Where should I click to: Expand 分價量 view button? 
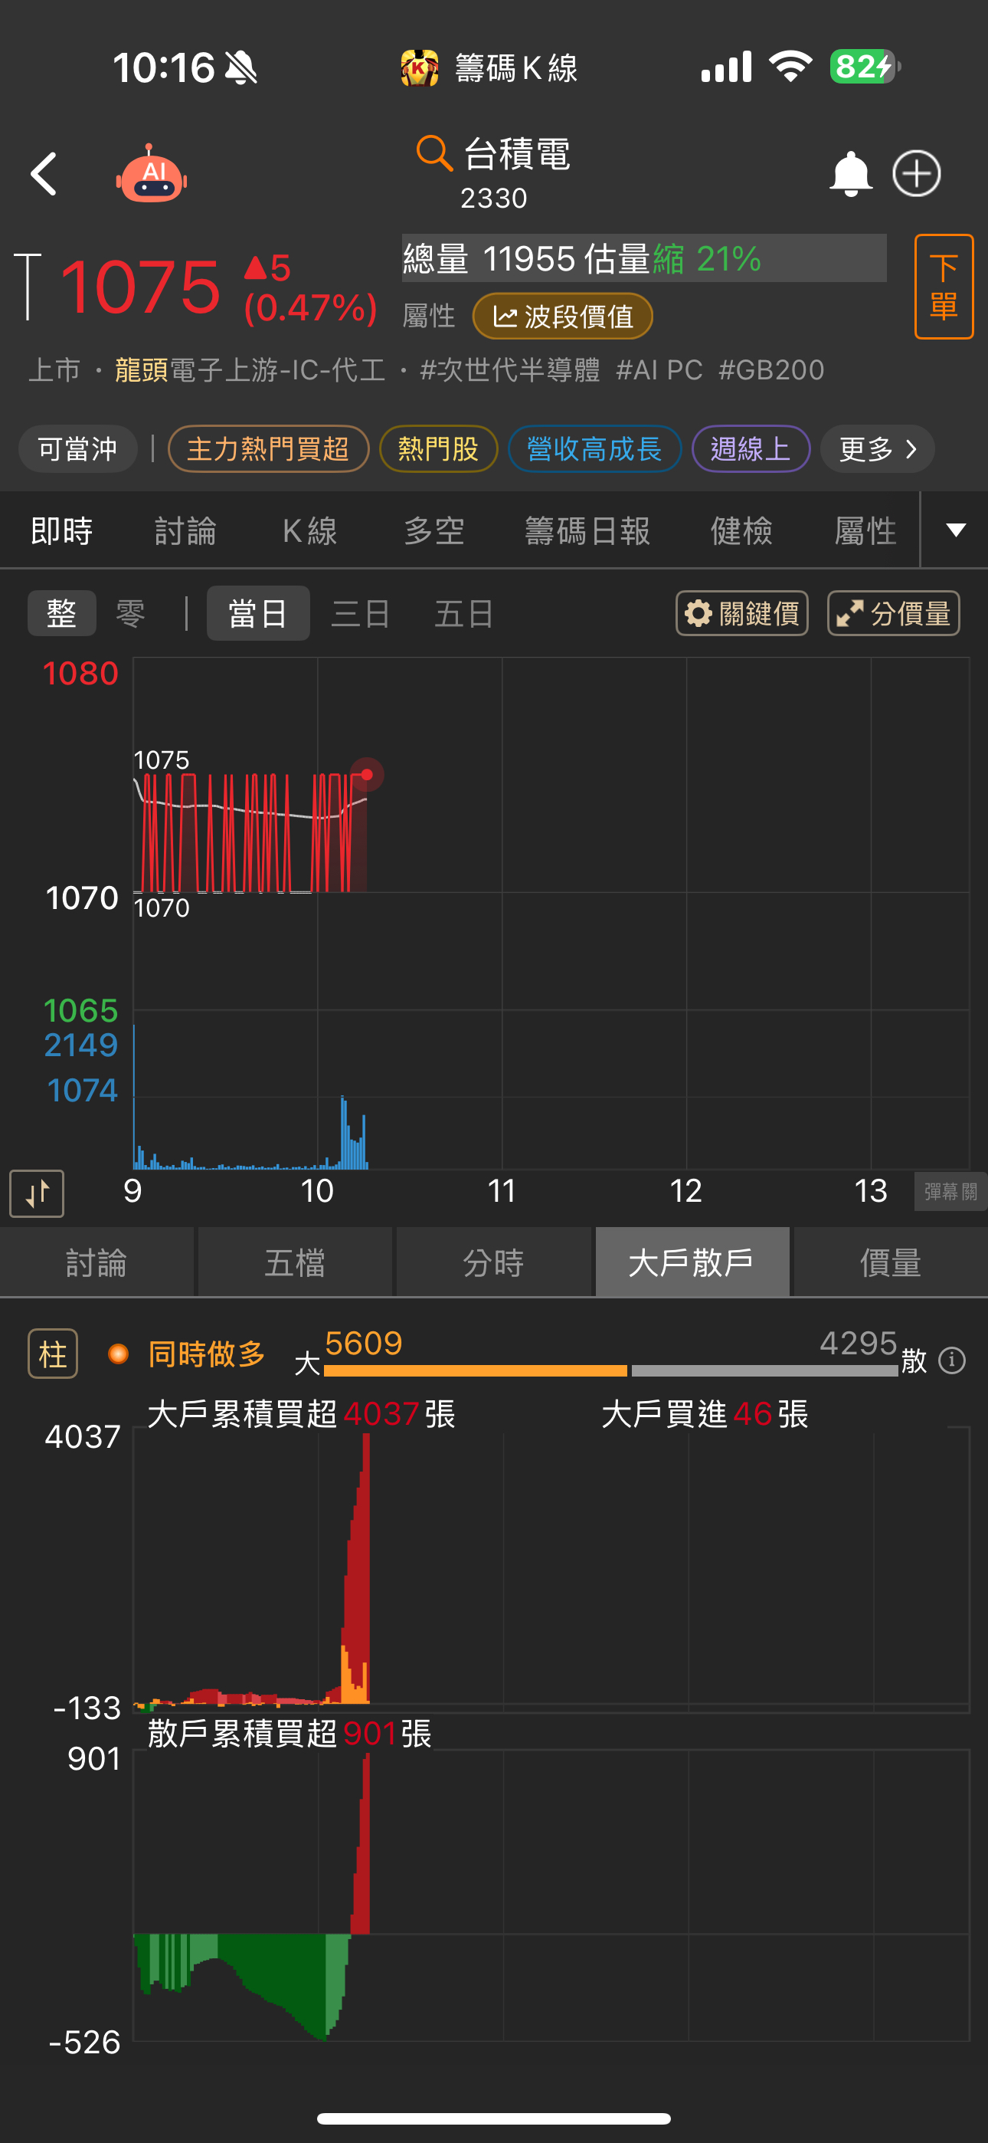(893, 614)
